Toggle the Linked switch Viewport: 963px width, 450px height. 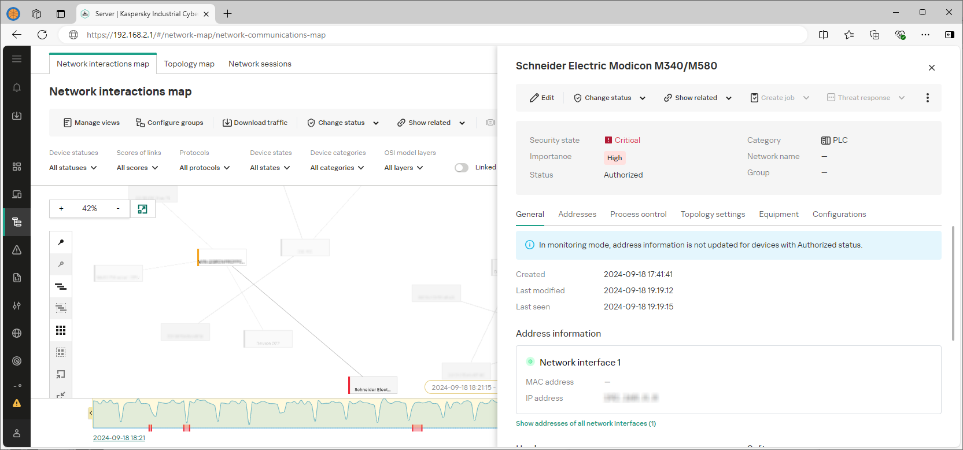click(461, 168)
